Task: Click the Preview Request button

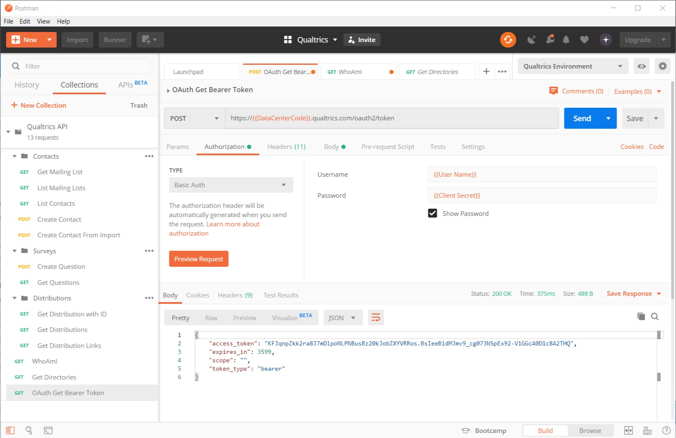Action: [199, 259]
